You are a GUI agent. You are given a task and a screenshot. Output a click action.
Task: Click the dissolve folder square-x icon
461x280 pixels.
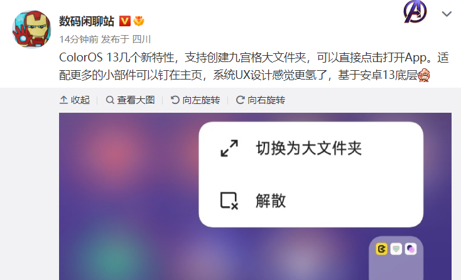[229, 201]
